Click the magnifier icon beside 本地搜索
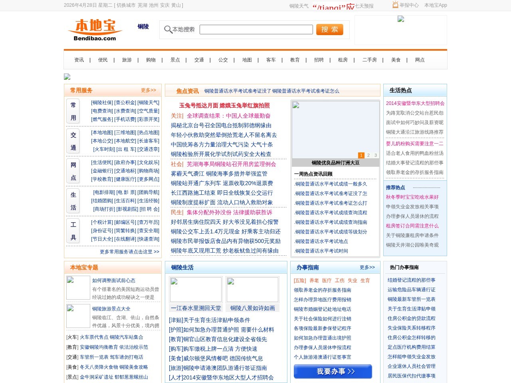Screen dimensions: 511x383 tap(168, 30)
